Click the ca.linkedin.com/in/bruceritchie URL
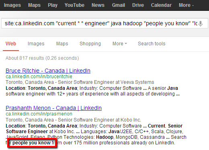 pos(39,77)
